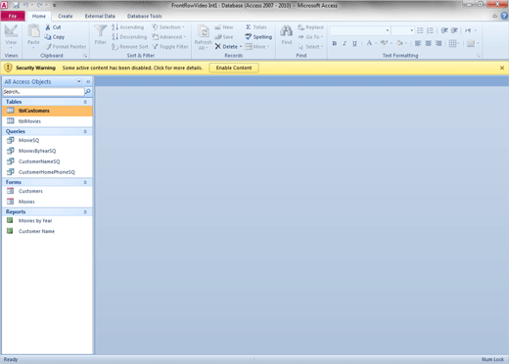509x364 pixels.
Task: Open the More records dropdown
Action: tap(257, 47)
